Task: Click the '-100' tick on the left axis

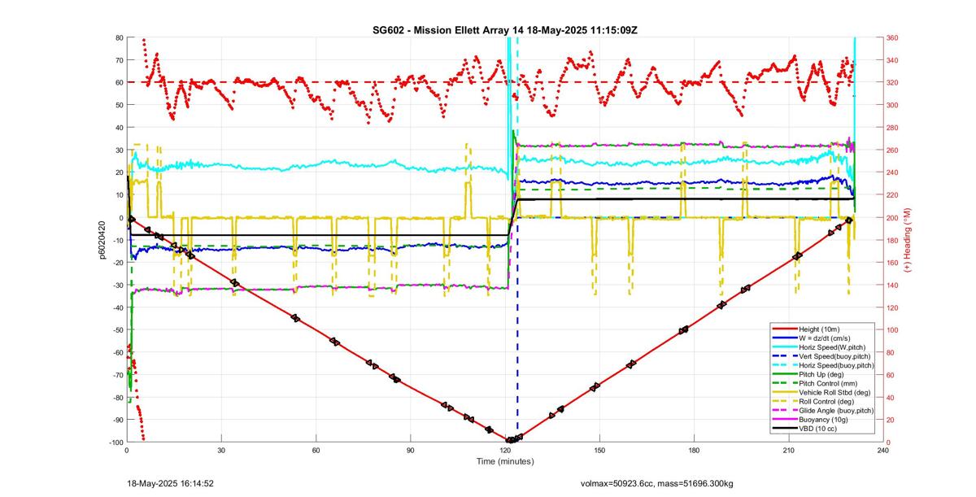Action: pos(115,442)
